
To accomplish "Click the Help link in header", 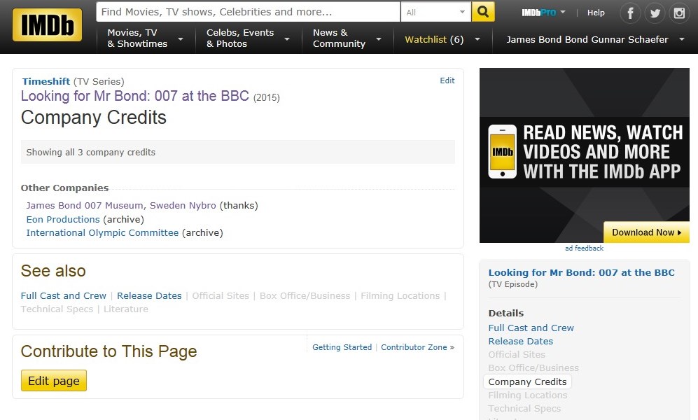I will [x=596, y=13].
